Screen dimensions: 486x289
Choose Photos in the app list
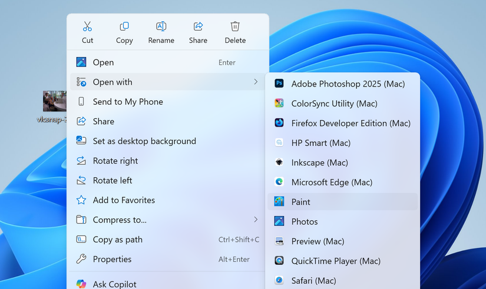(304, 222)
